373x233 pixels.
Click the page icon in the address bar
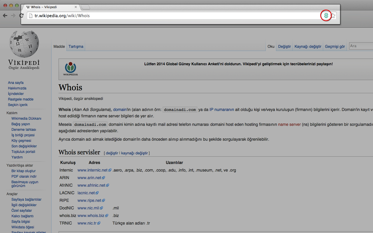[31, 16]
